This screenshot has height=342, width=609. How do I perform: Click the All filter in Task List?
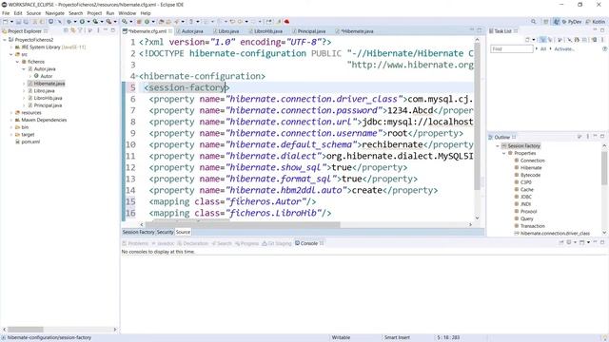point(543,49)
